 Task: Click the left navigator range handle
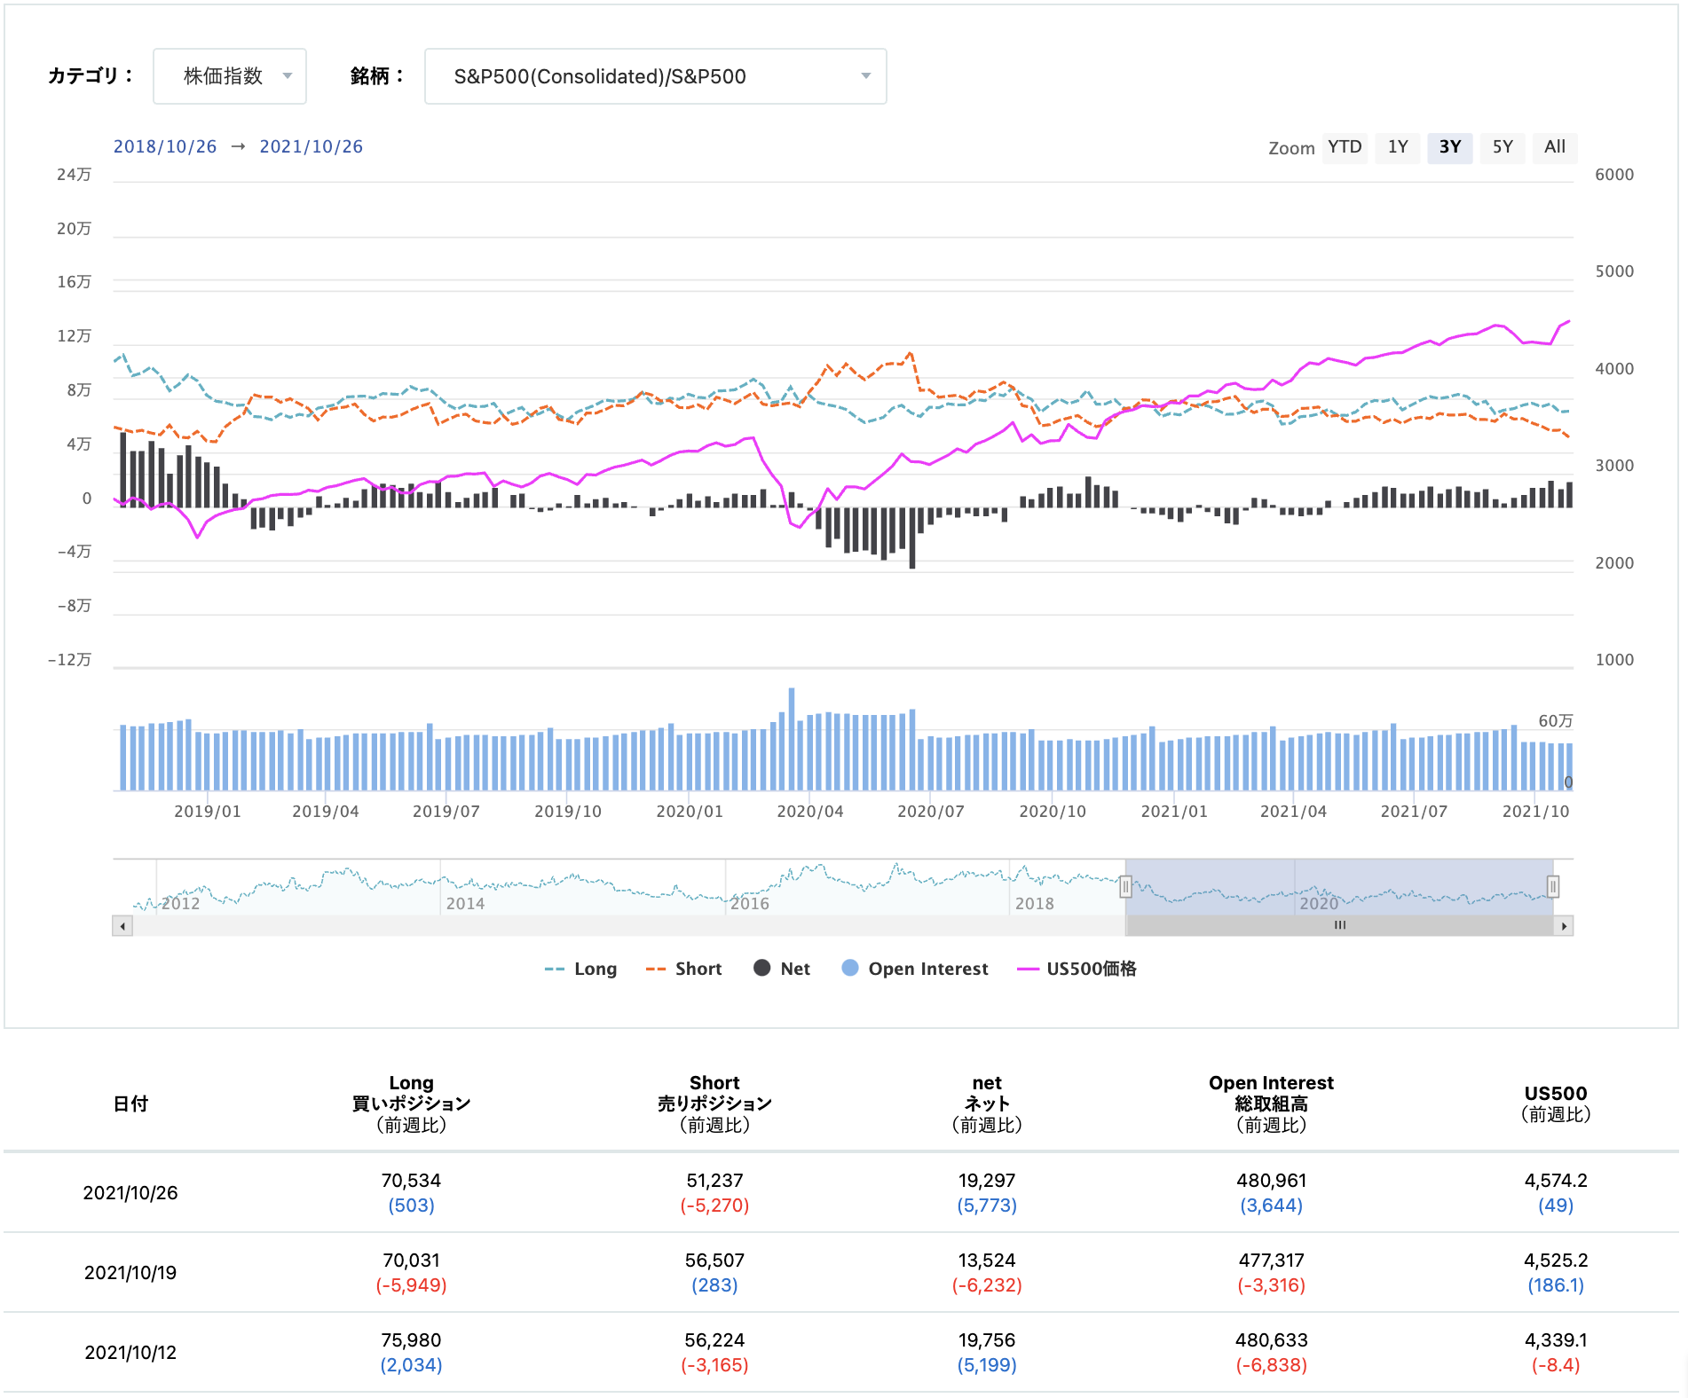[x=1125, y=886]
